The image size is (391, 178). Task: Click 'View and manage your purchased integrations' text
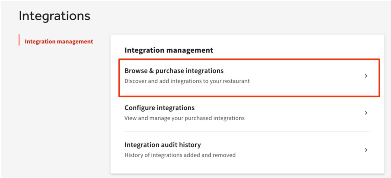click(x=185, y=118)
